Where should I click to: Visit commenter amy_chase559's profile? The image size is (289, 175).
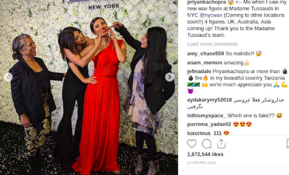click(x=206, y=54)
